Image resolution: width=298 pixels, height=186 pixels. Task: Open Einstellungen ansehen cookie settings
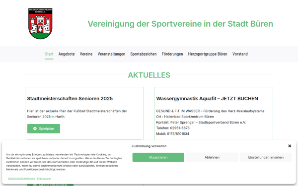pos(266,157)
